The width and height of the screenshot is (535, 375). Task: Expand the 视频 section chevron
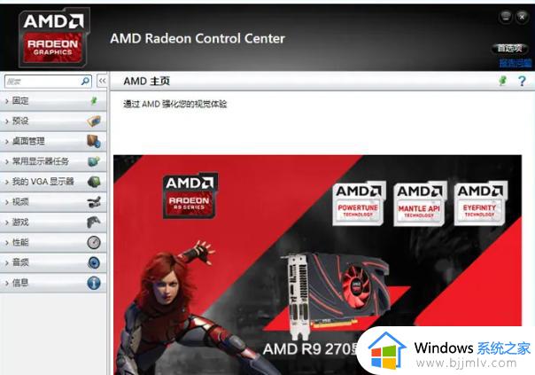click(x=7, y=202)
